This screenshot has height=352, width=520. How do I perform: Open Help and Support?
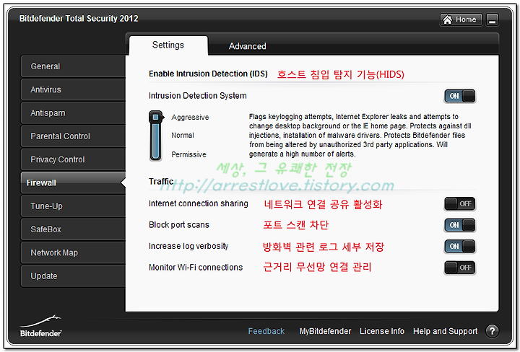pyautogui.click(x=445, y=331)
